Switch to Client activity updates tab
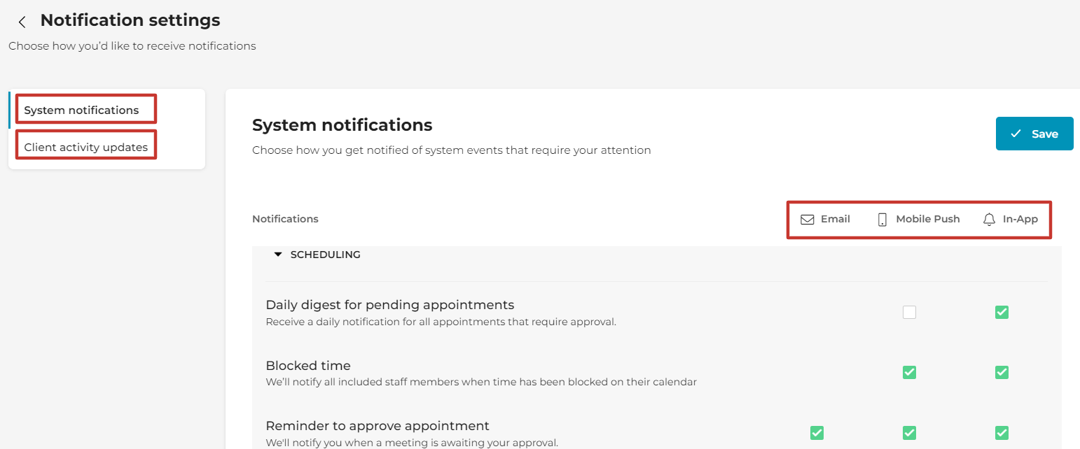This screenshot has height=449, width=1080. (86, 147)
